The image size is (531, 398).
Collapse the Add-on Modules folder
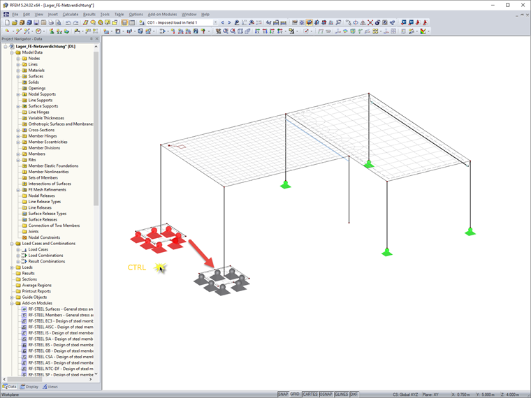[x=12, y=303]
